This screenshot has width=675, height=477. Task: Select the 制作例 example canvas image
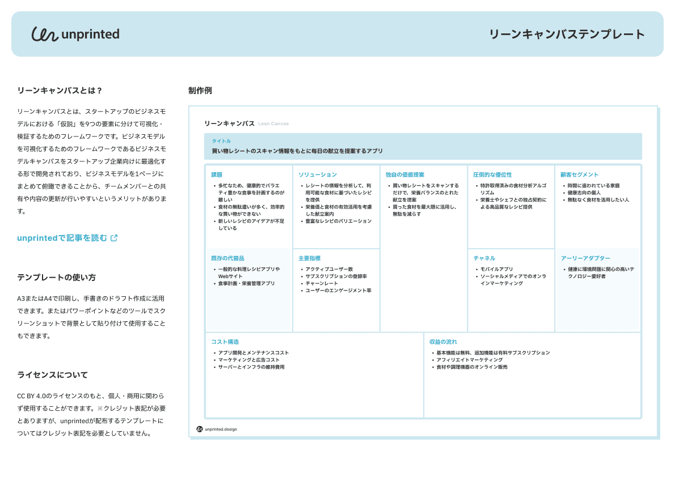(x=423, y=272)
